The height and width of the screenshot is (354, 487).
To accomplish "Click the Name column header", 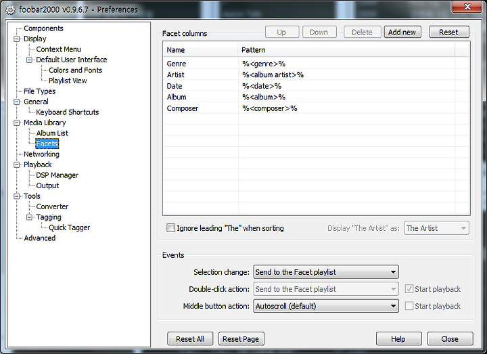I will tap(200, 50).
